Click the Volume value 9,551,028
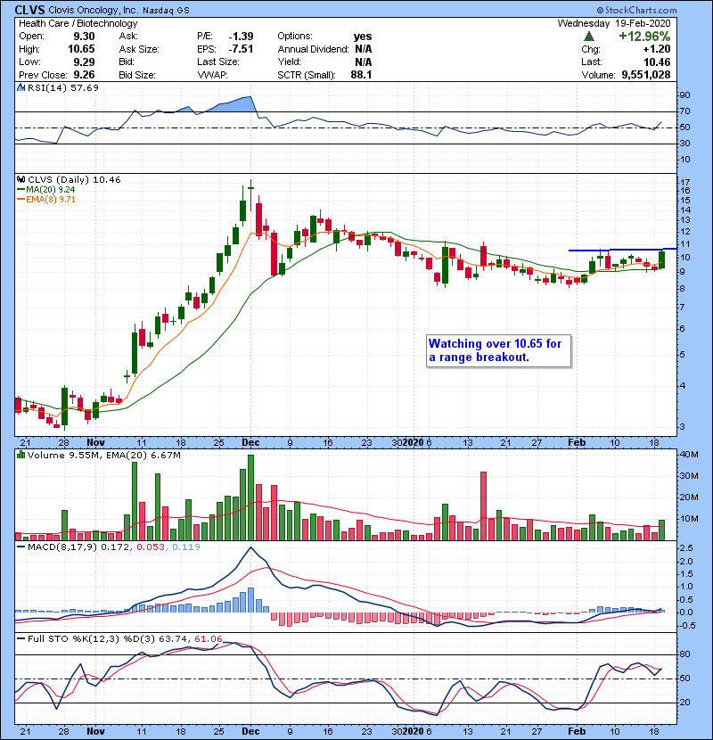 pos(646,75)
